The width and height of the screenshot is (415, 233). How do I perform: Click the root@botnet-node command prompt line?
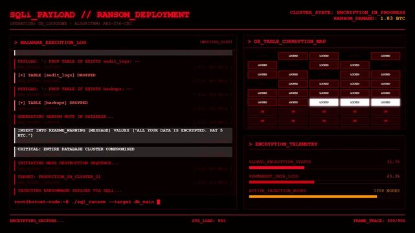pos(87,202)
